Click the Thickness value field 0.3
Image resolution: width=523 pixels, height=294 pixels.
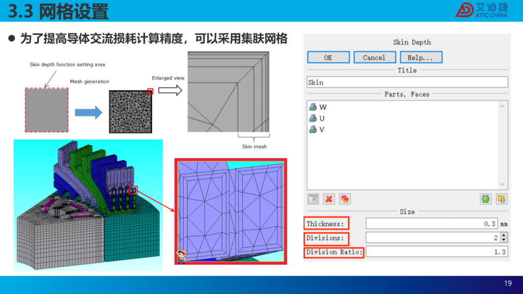[x=431, y=224]
